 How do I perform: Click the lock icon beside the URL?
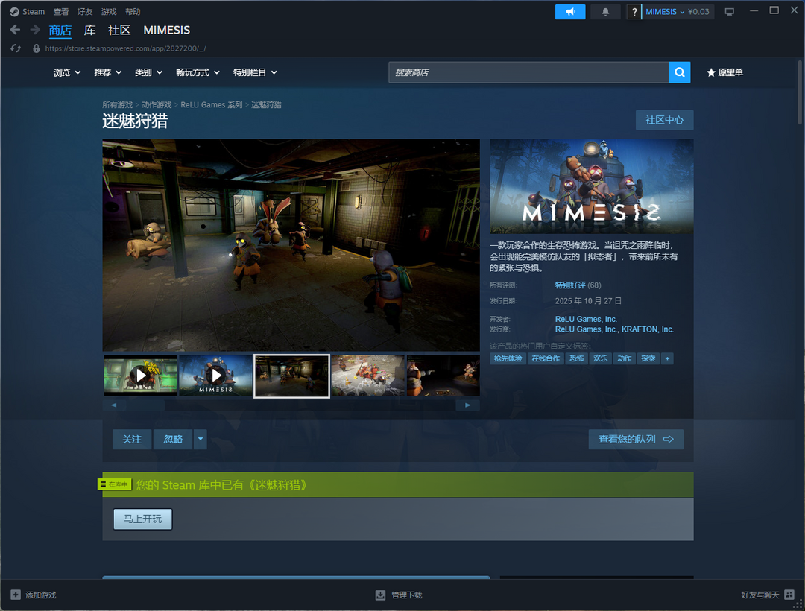[x=37, y=48]
